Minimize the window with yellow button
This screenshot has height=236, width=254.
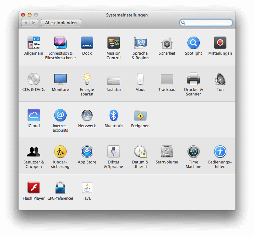click(x=30, y=15)
